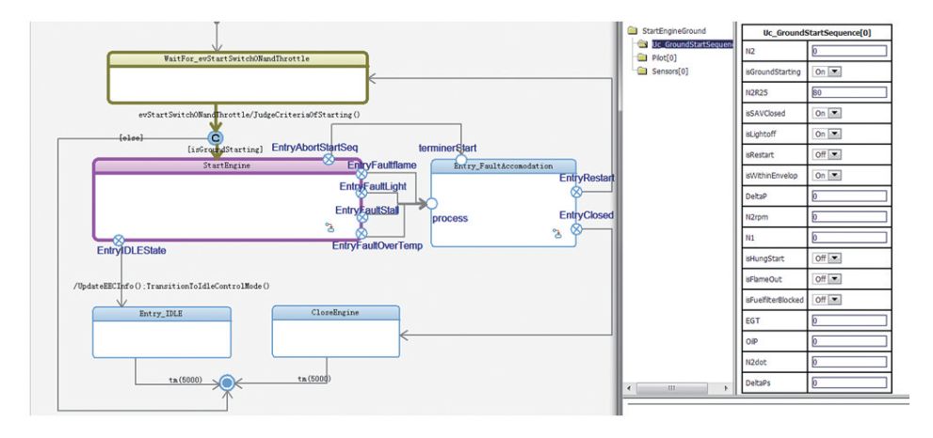Click the N1 input field
The height and width of the screenshot is (438, 933).
point(849,238)
